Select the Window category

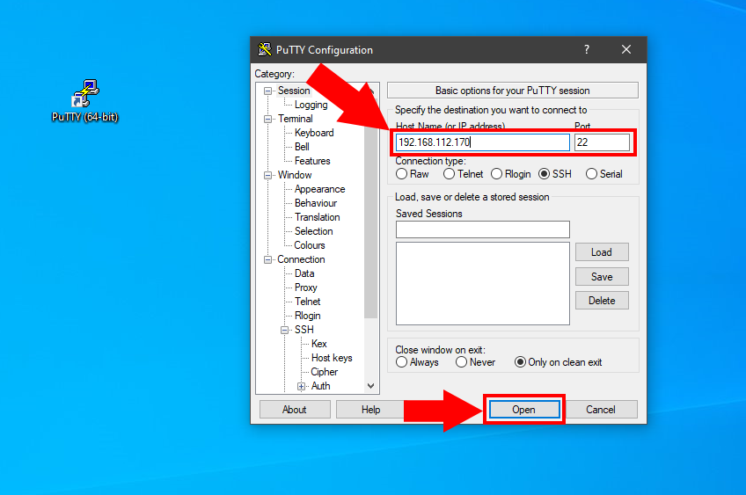pos(295,175)
